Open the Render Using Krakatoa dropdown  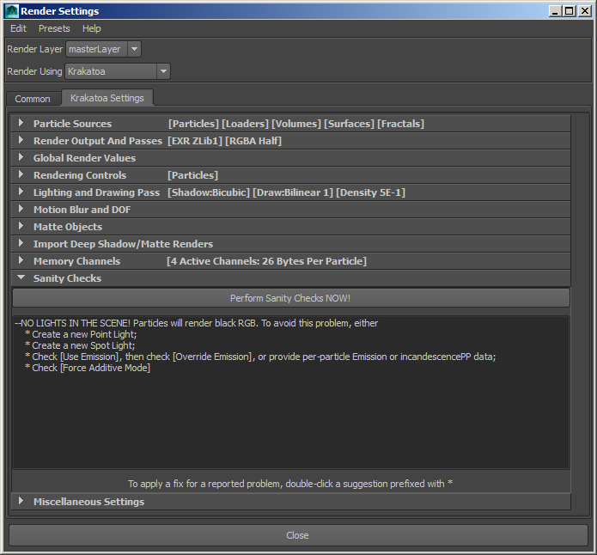point(118,71)
